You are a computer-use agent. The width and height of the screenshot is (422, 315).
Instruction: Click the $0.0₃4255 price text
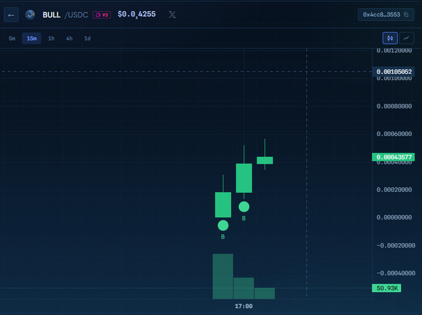(x=137, y=14)
